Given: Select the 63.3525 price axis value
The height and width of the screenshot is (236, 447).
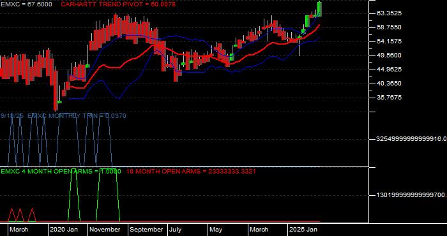Looking at the screenshot, I should 389,13.
